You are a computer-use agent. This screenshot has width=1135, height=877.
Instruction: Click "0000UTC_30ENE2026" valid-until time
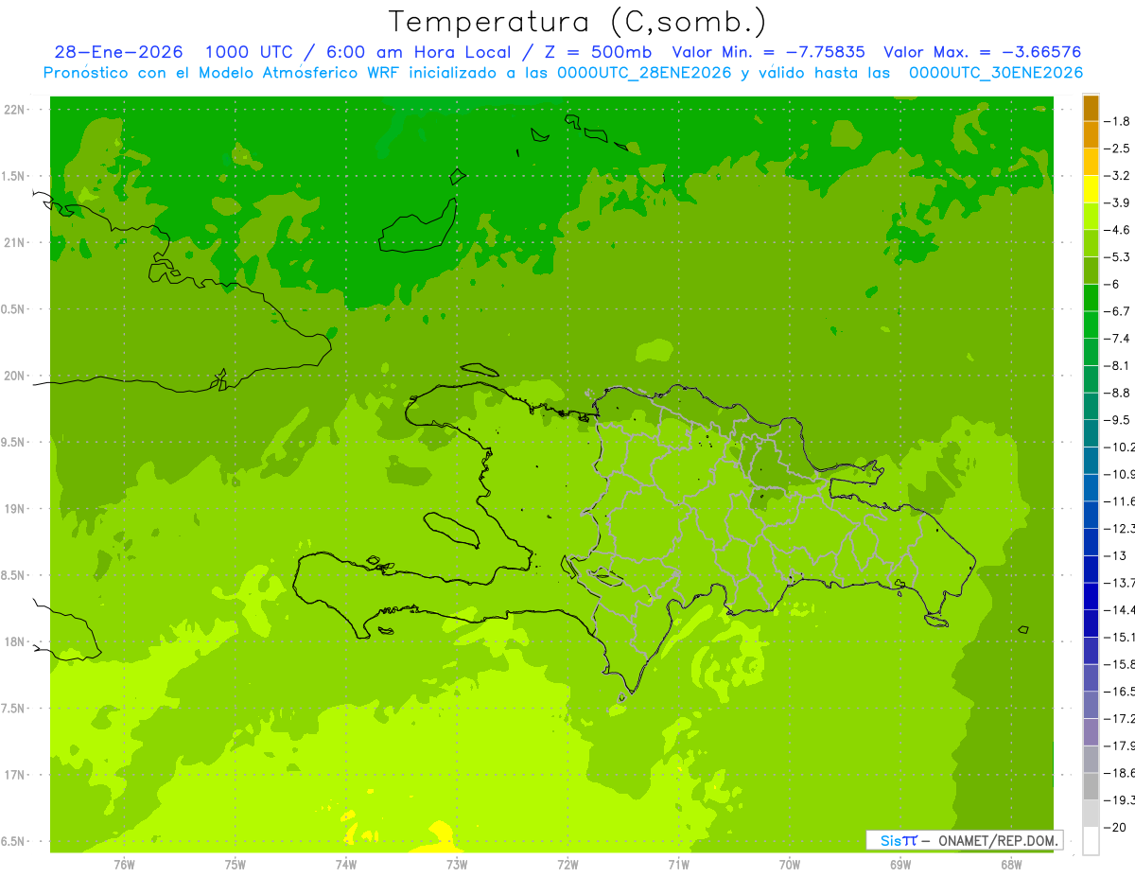995,73
